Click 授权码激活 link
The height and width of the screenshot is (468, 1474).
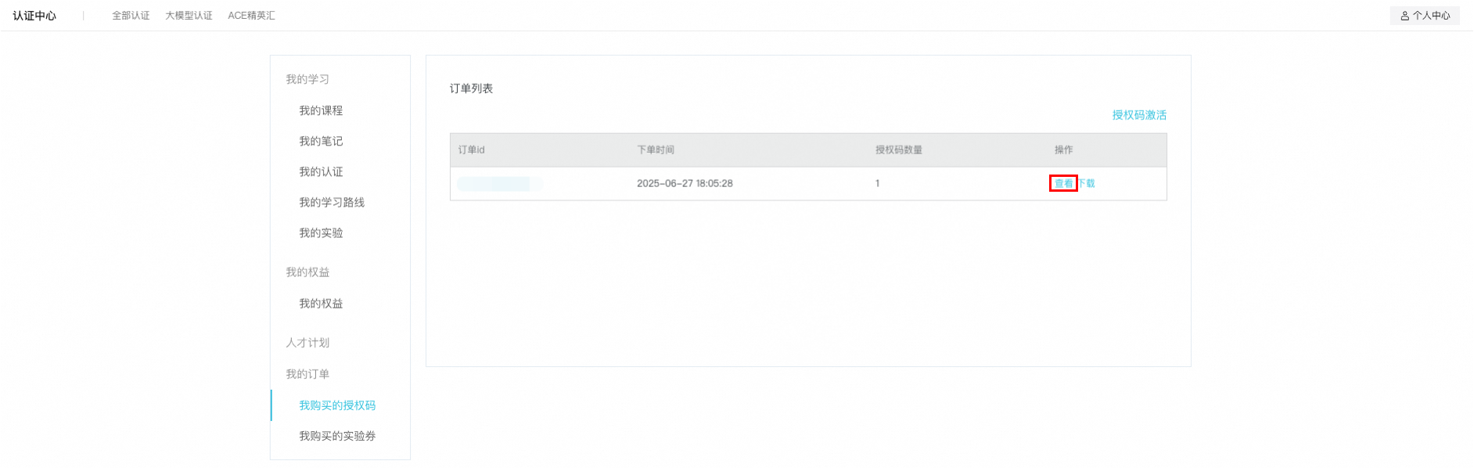tap(1139, 115)
